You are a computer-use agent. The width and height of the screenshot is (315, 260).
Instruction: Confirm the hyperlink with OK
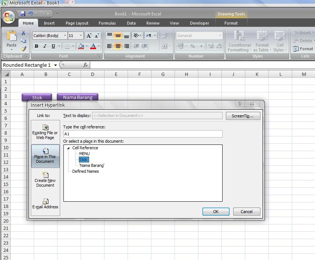click(x=216, y=212)
